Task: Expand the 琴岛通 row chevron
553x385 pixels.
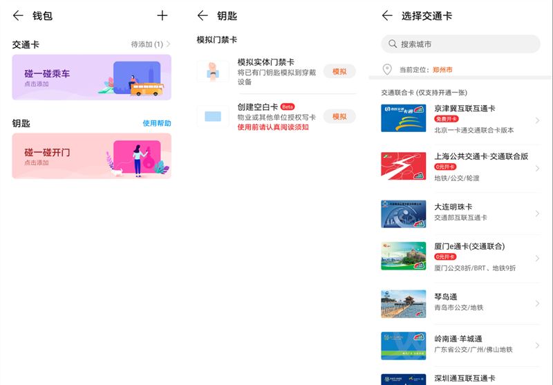Action: pos(537,303)
